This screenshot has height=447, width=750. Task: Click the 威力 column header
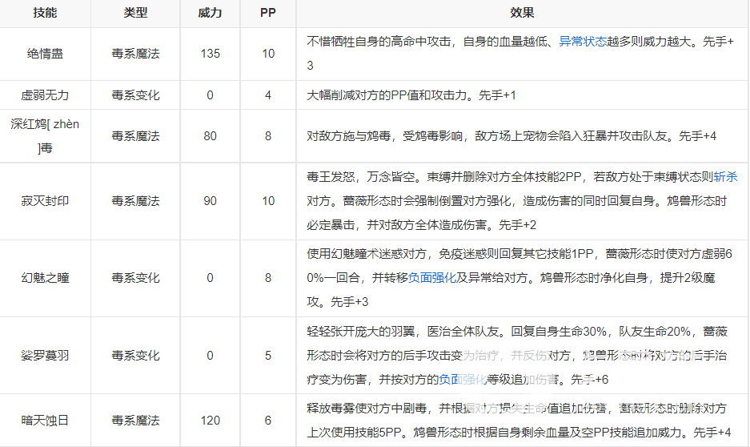pos(210,14)
